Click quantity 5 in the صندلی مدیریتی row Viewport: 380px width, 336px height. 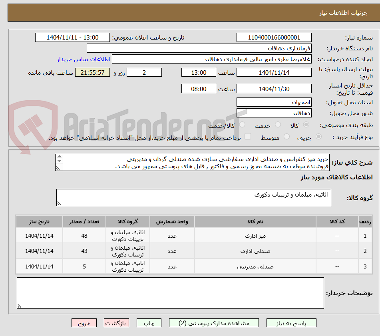pyautogui.click(x=84, y=266)
